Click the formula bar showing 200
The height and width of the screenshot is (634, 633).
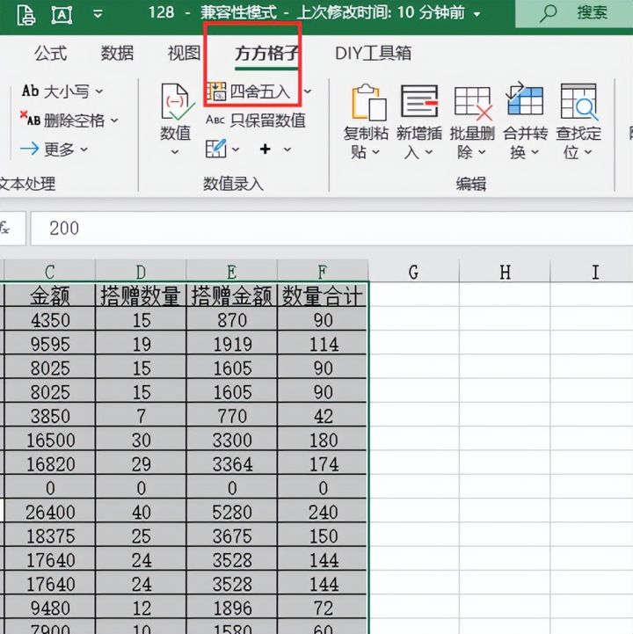point(331,229)
